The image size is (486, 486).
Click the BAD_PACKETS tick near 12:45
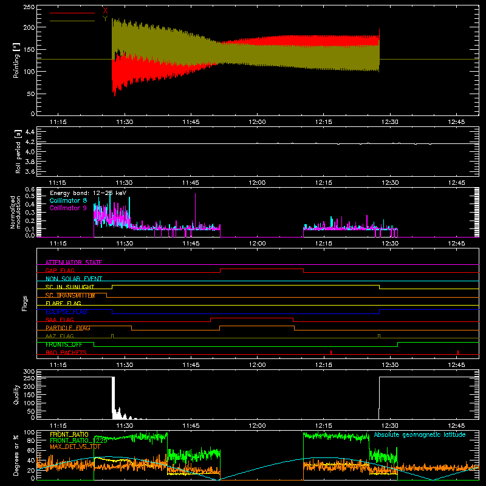pyautogui.click(x=458, y=352)
